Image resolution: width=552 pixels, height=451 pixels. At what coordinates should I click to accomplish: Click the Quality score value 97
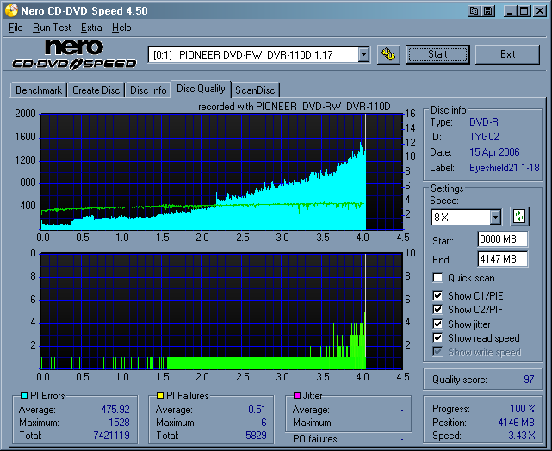tap(529, 380)
